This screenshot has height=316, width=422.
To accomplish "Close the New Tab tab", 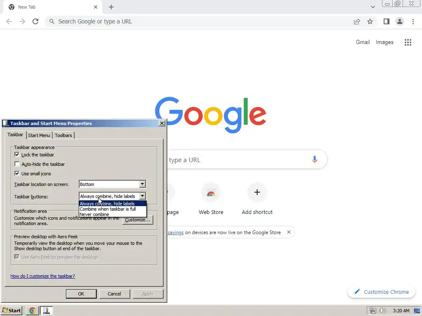I will tap(96, 7).
